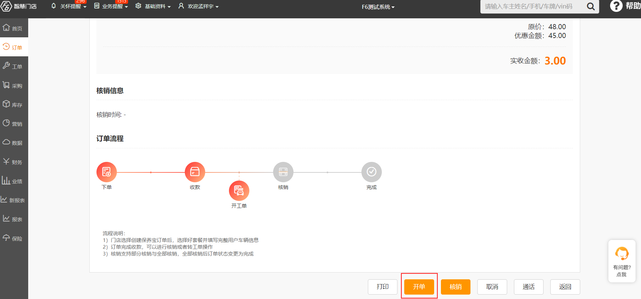
Task: Click the 取消 cancel button
Action: (492, 287)
